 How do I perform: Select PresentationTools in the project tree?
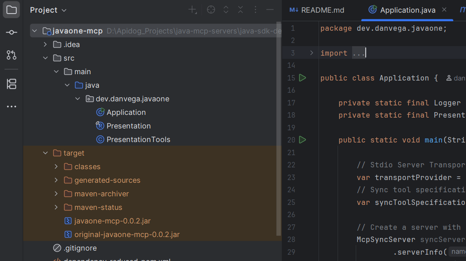coord(138,139)
